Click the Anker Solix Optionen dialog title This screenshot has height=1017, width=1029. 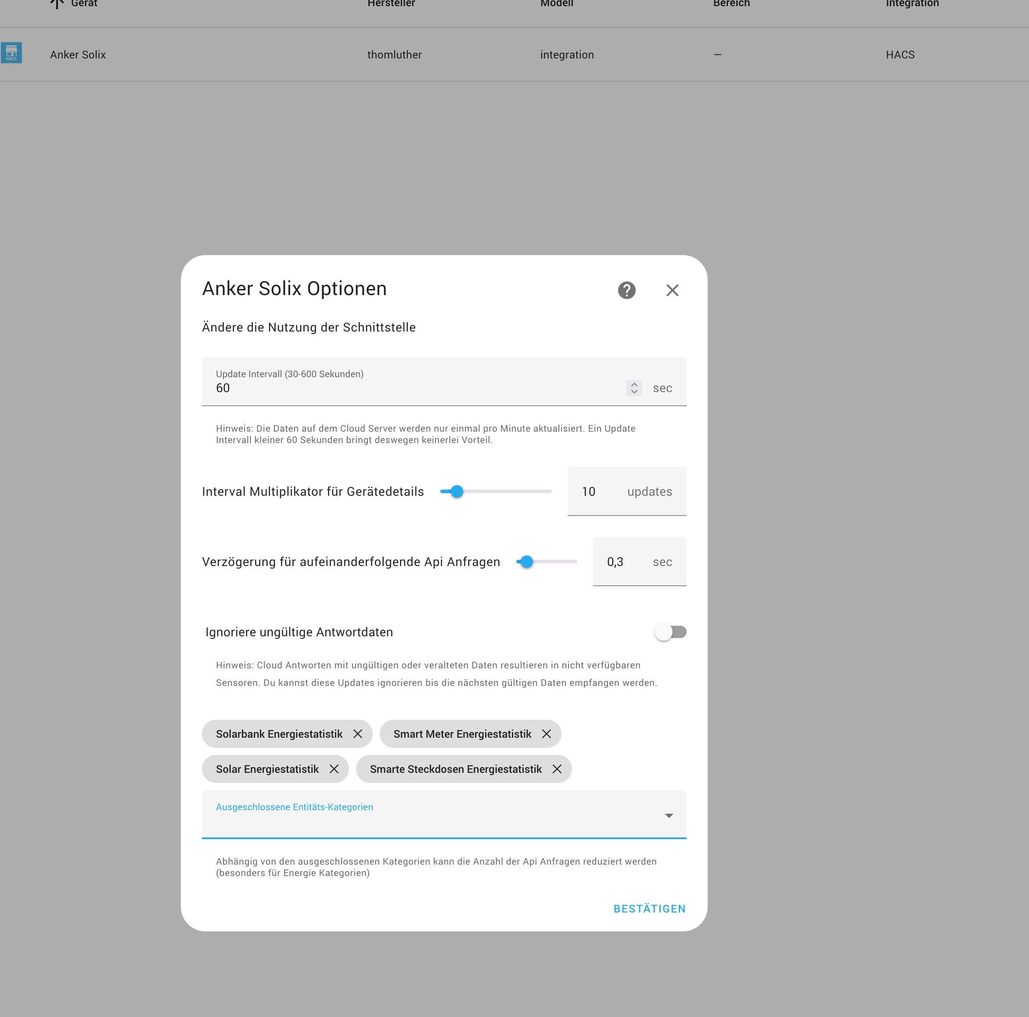(x=295, y=289)
